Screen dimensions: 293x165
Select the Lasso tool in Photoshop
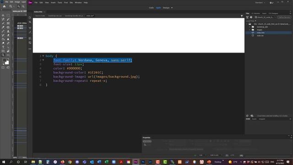(3, 19)
